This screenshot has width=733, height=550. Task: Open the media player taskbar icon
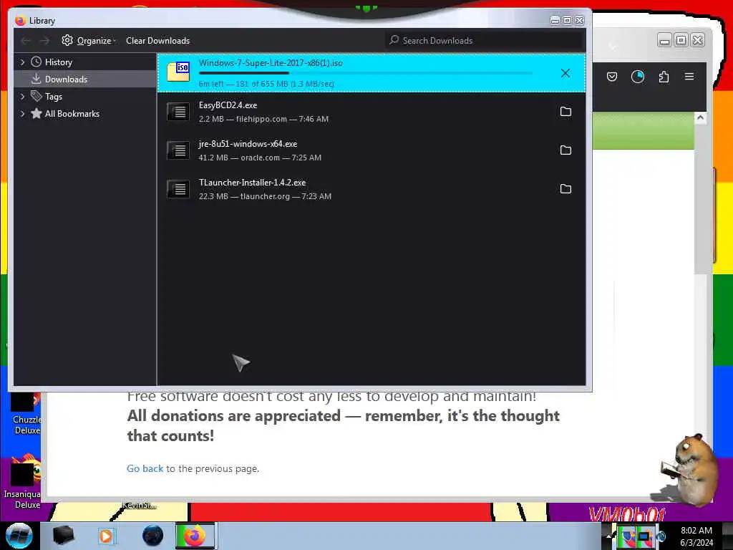[x=106, y=536]
